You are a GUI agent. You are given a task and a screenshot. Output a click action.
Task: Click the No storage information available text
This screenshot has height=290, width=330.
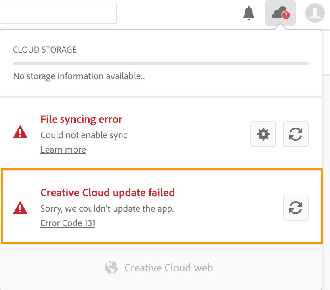(79, 76)
